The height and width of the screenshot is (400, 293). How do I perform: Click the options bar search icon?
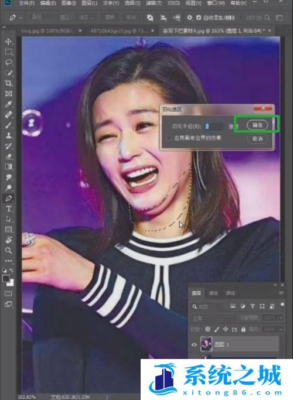[267, 18]
